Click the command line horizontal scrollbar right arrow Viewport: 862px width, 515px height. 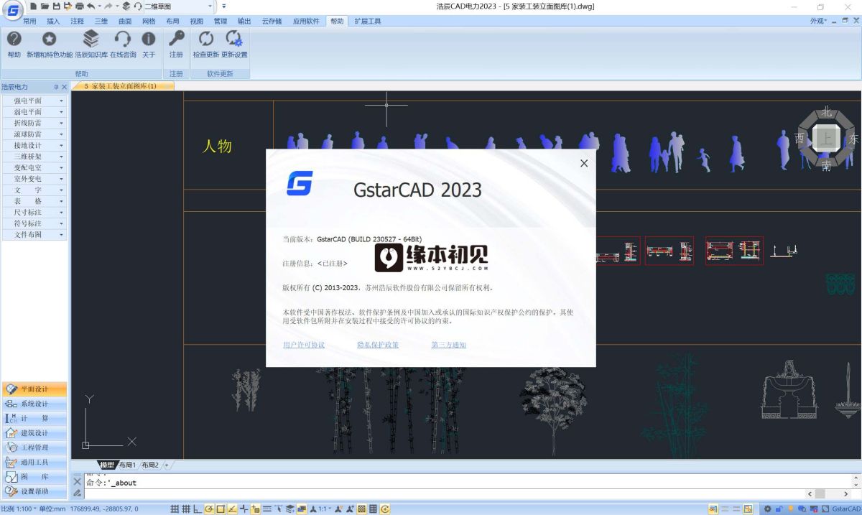point(845,494)
